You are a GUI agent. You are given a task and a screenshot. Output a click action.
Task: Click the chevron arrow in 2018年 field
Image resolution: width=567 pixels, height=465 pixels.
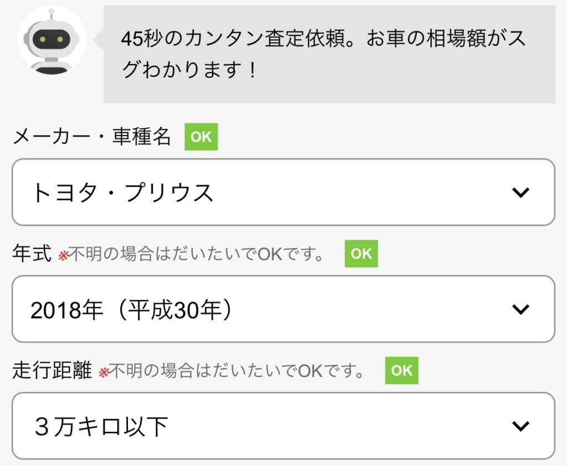click(520, 309)
